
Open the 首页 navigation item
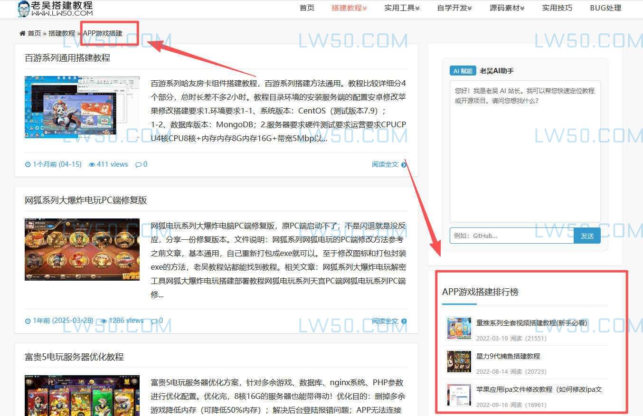click(x=307, y=8)
